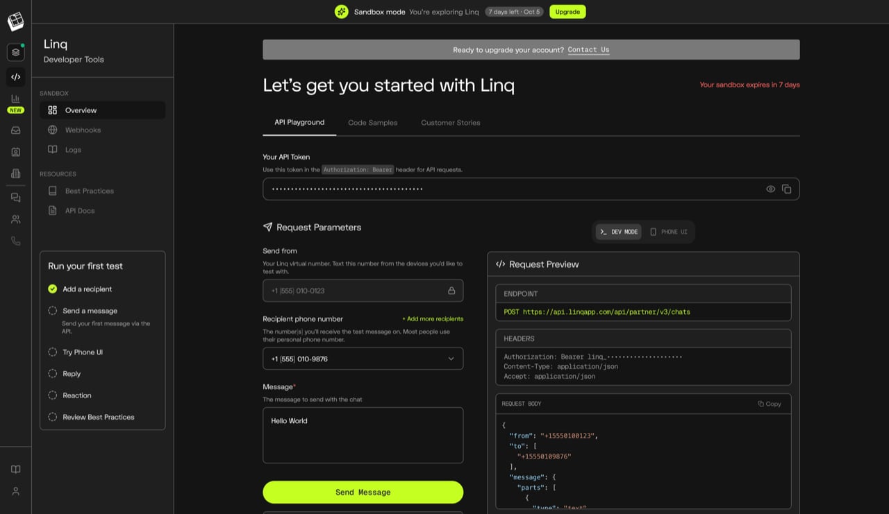Image resolution: width=889 pixels, height=514 pixels.
Task: Click the checked Add a recipient step
Action: pyautogui.click(x=80, y=289)
